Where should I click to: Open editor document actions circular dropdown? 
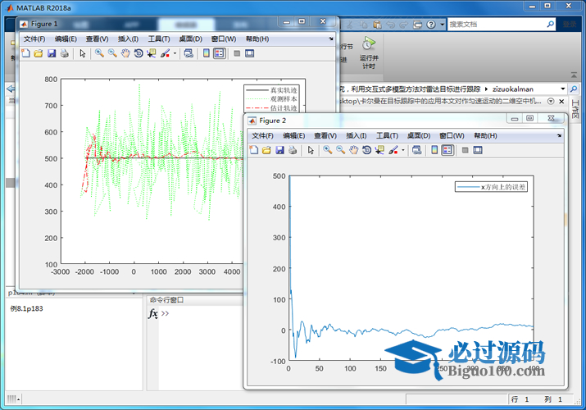551,102
